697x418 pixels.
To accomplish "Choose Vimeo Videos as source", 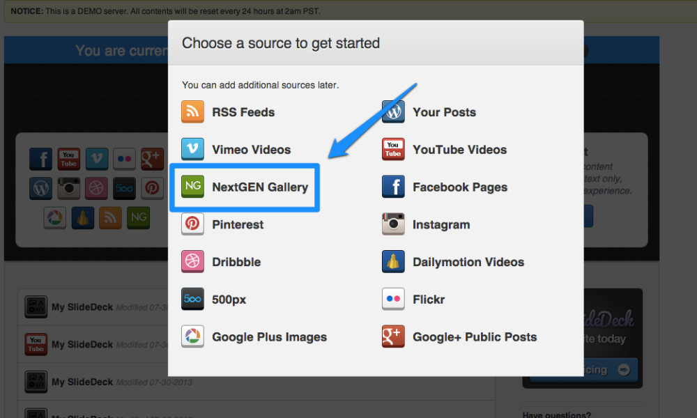I will click(x=251, y=150).
